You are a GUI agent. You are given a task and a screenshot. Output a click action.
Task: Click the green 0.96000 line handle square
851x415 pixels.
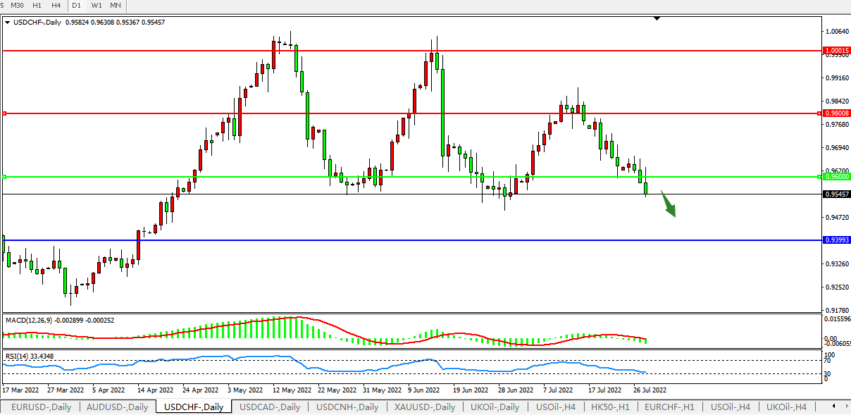pos(4,176)
